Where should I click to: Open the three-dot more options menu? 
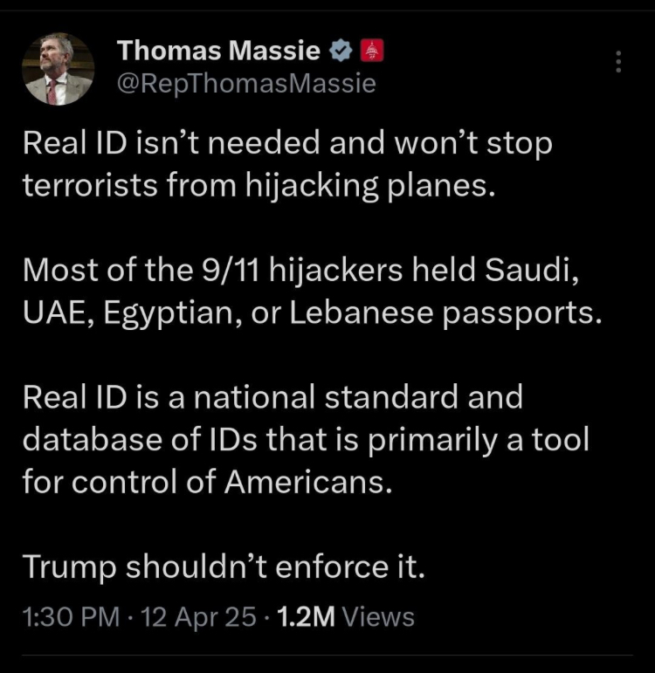(x=618, y=61)
